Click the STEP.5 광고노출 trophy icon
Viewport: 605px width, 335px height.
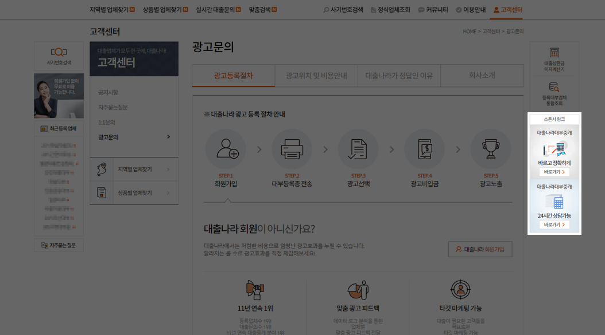pyautogui.click(x=491, y=148)
